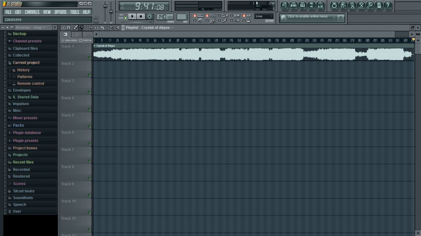Switch to playlist audio clips tab icon
The image size is (421, 236).
pos(65,34)
